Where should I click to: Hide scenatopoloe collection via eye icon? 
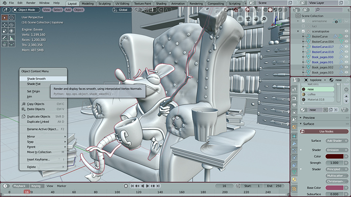[347, 31]
